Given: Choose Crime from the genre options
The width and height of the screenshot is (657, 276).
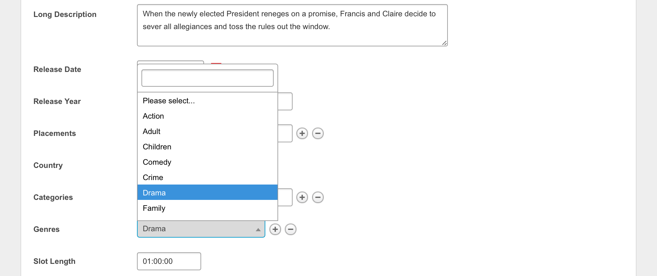Looking at the screenshot, I should click(x=153, y=177).
